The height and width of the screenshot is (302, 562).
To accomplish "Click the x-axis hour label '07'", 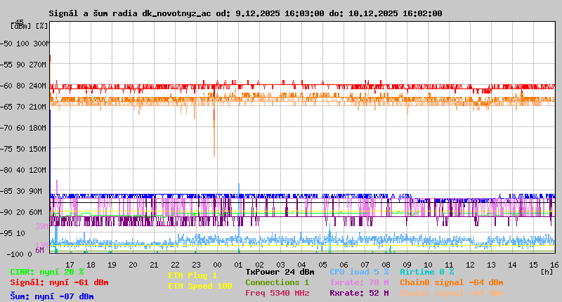I will 365,265.
